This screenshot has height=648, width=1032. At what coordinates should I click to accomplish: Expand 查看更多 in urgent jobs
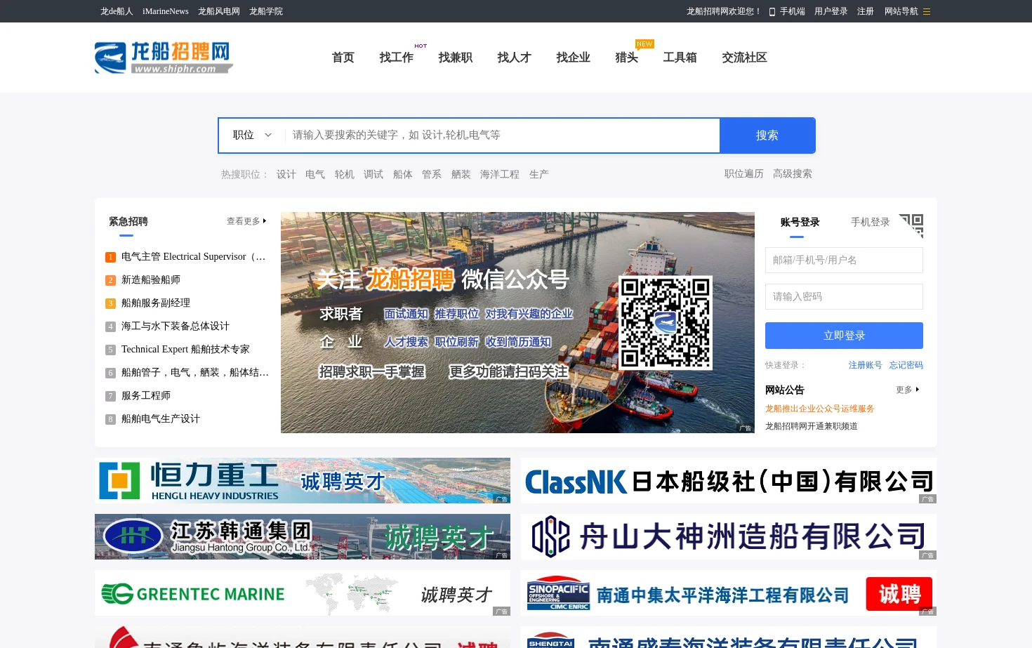point(246,221)
